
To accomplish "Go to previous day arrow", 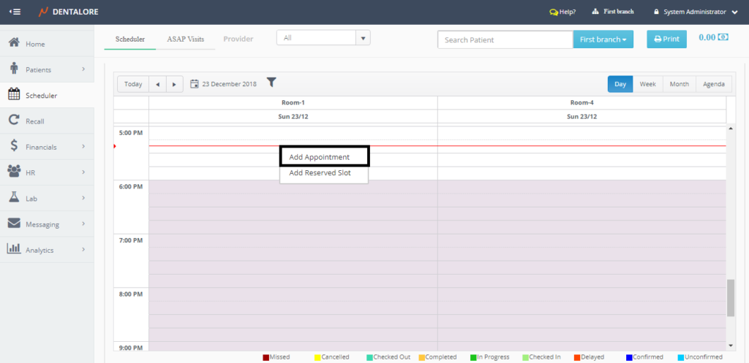I will (x=157, y=84).
